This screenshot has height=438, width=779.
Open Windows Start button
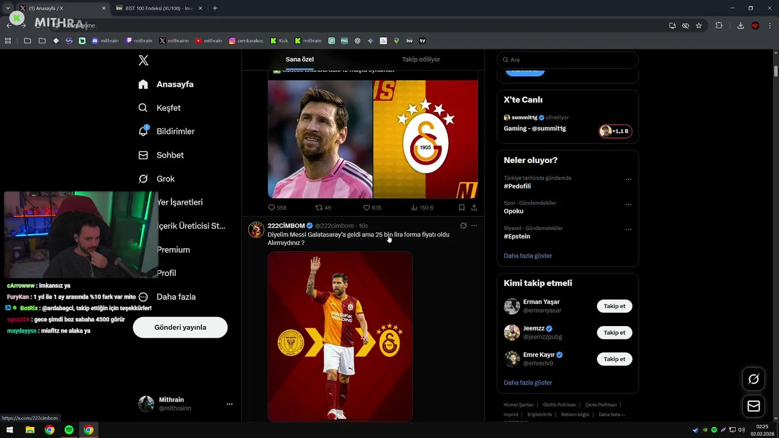click(10, 430)
